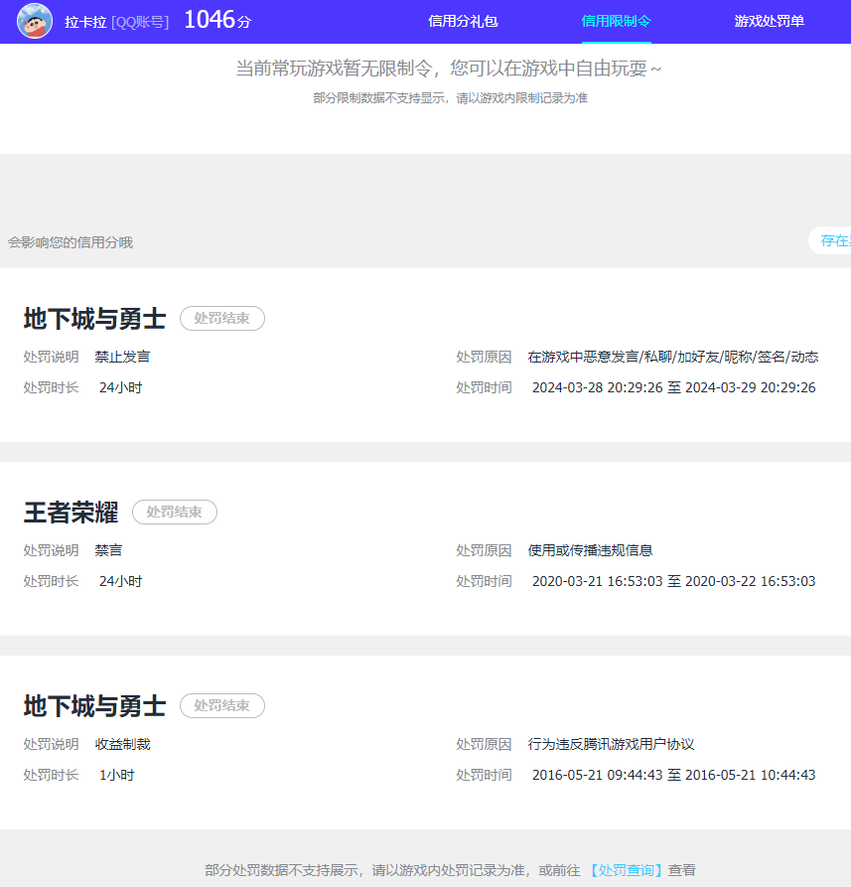
Task: Select the 王者荣耀 game title
Action: pyautogui.click(x=71, y=513)
